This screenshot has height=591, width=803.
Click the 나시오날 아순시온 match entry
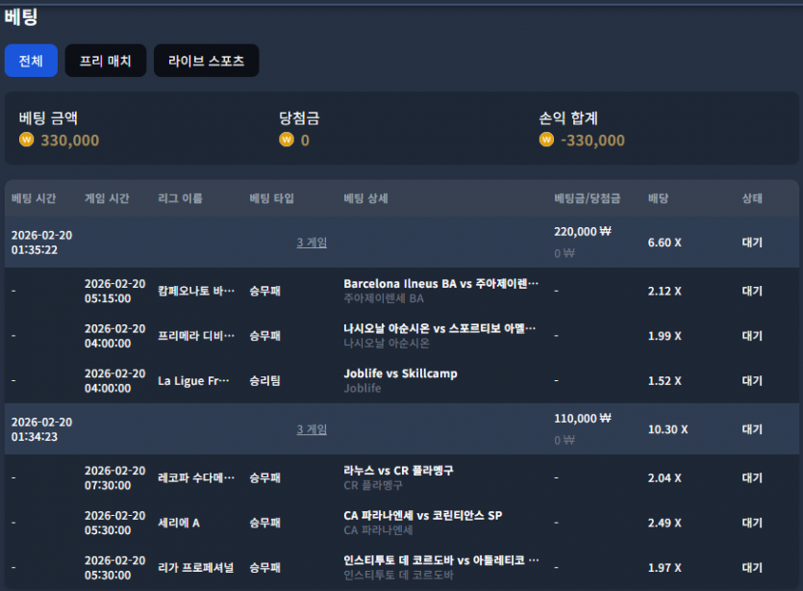click(x=439, y=328)
